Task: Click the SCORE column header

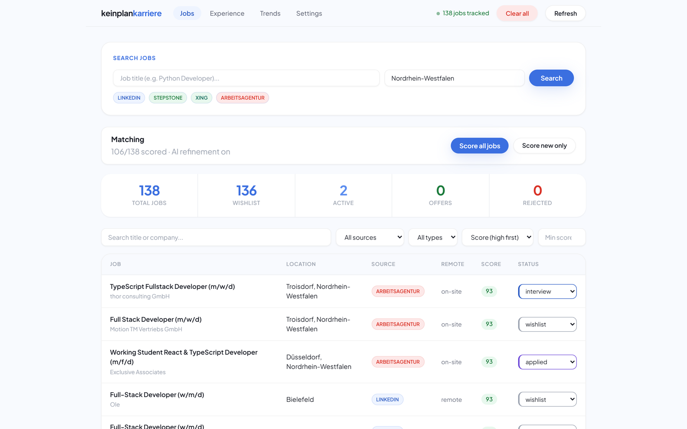Action: click(x=491, y=264)
